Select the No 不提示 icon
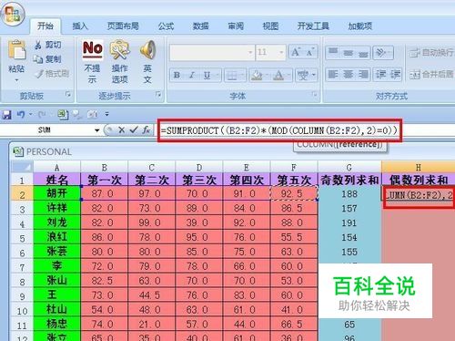 [x=93, y=49]
